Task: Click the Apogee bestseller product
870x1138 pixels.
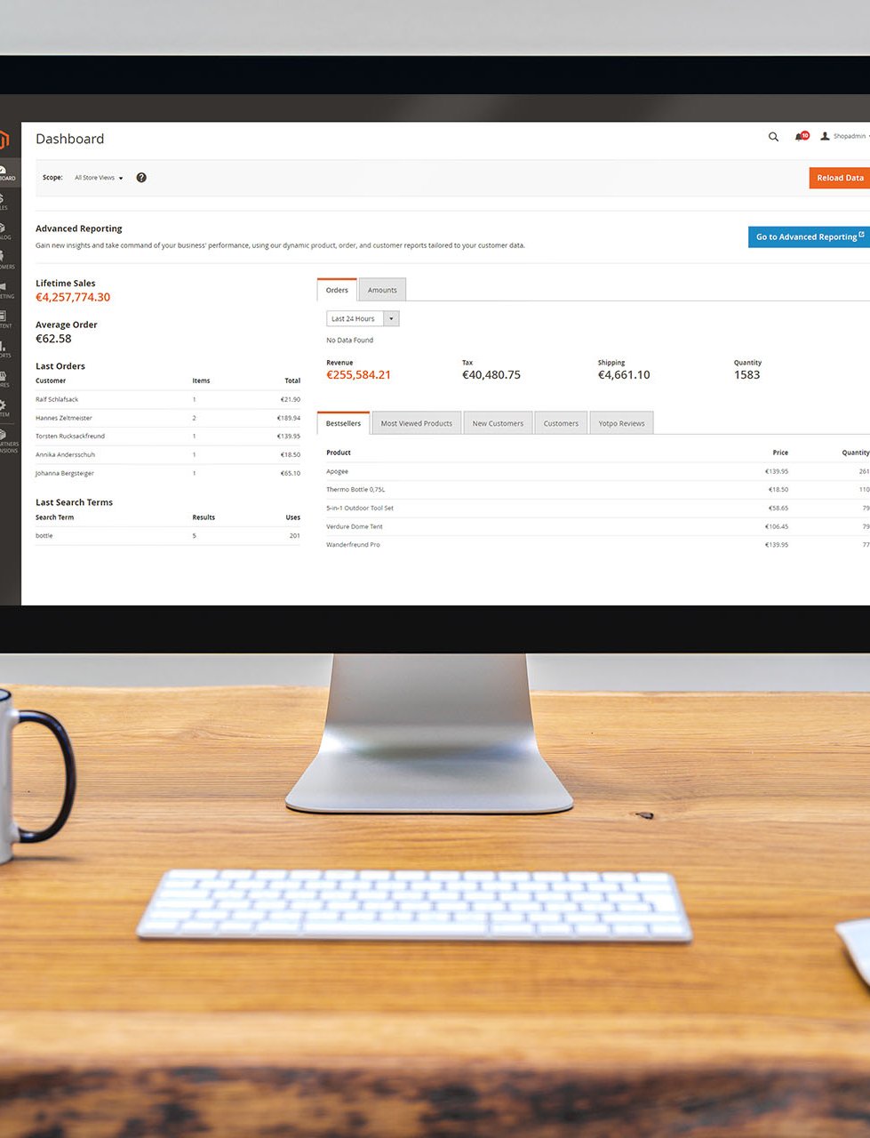Action: tap(337, 471)
